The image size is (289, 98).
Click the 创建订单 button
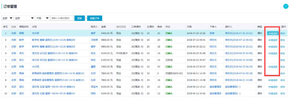pos(95,18)
